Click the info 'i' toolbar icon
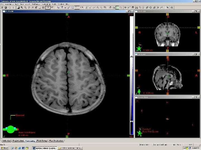The image size is (201, 150). pyautogui.click(x=13, y=7)
